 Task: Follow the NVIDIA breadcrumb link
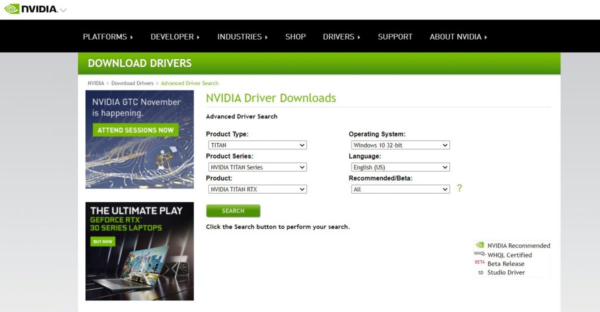click(x=96, y=83)
